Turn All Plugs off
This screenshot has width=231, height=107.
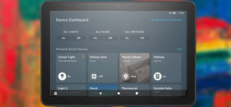110,38
